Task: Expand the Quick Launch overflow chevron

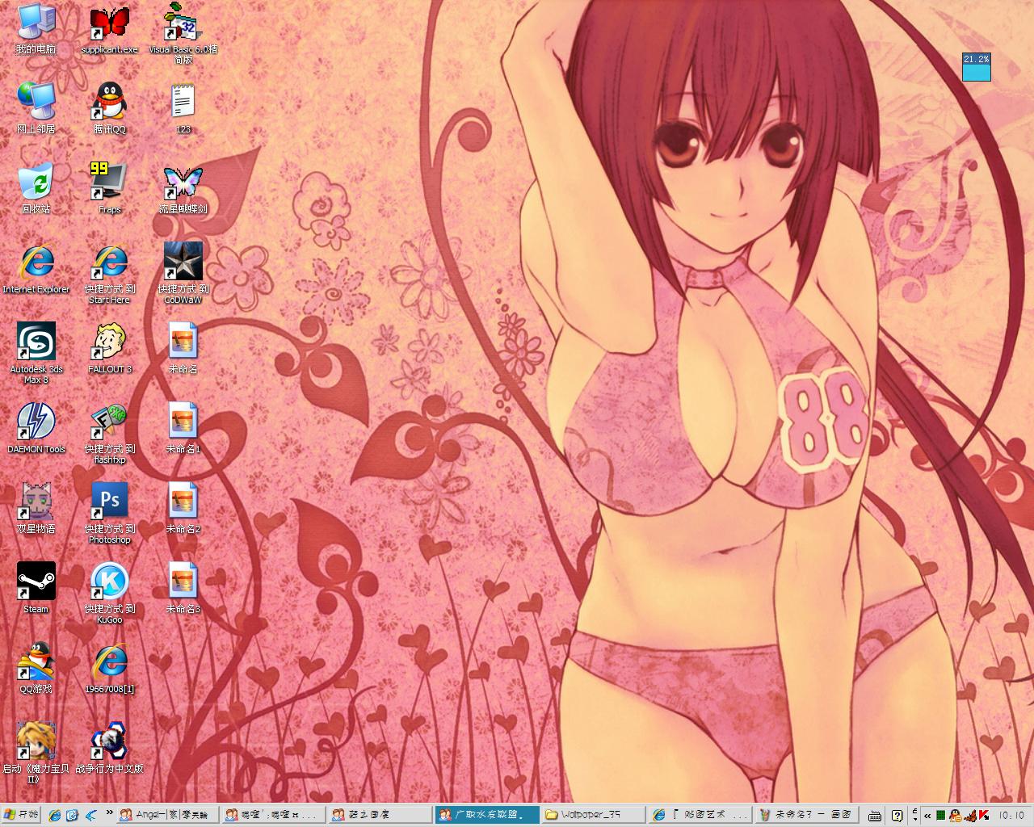Action: [109, 812]
